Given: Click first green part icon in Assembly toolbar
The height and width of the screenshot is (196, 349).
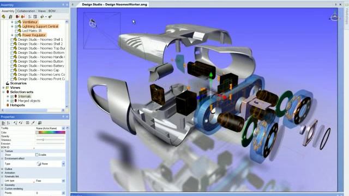Looking at the screenshot, I should pos(4,17).
